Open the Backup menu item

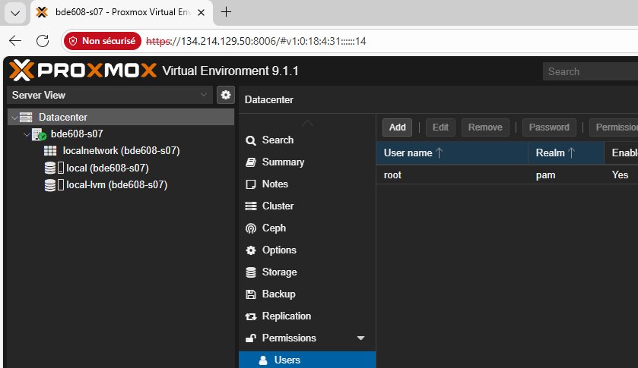tap(278, 294)
